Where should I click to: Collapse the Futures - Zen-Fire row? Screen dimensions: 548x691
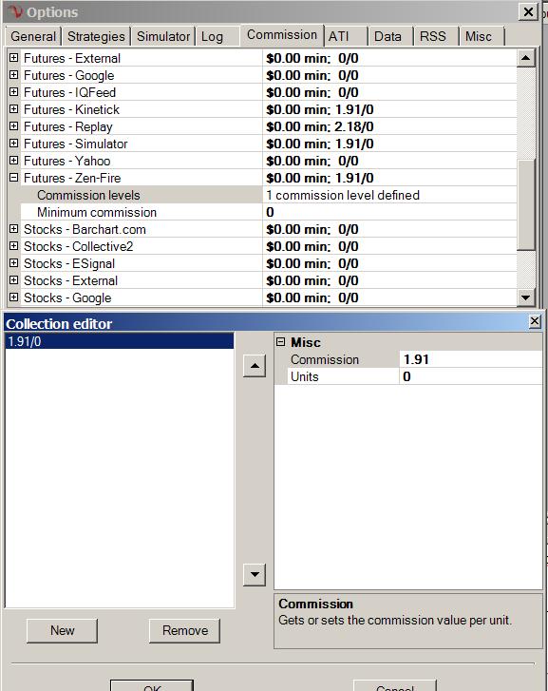[13, 178]
